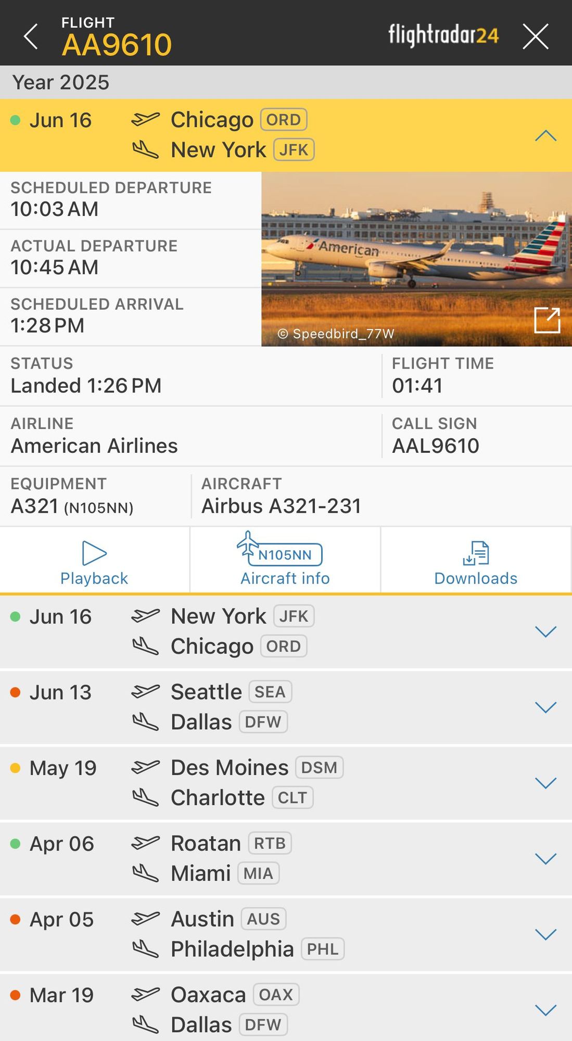Viewport: 572px width, 1041px height.
Task: Select the May 19 flight row date
Action: coord(63,768)
